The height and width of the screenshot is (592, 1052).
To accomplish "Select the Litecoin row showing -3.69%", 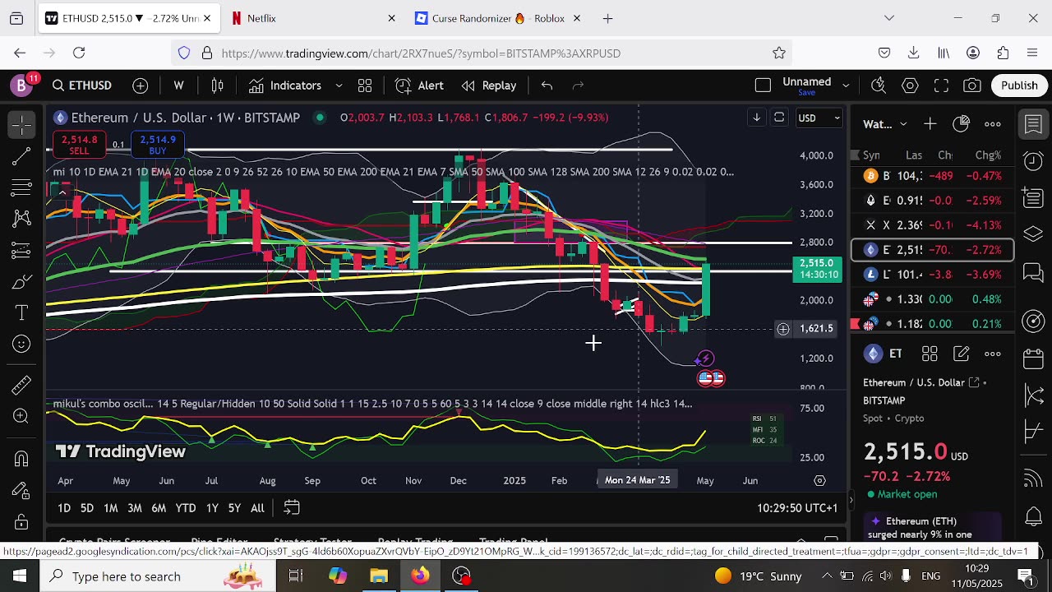I will 933,275.
